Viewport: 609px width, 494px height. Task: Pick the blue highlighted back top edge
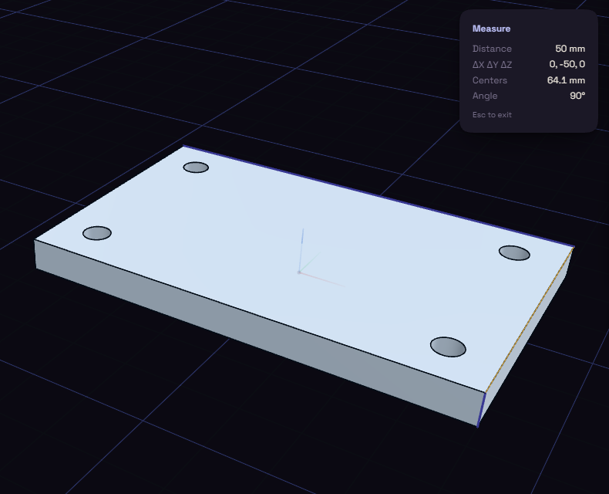point(379,196)
